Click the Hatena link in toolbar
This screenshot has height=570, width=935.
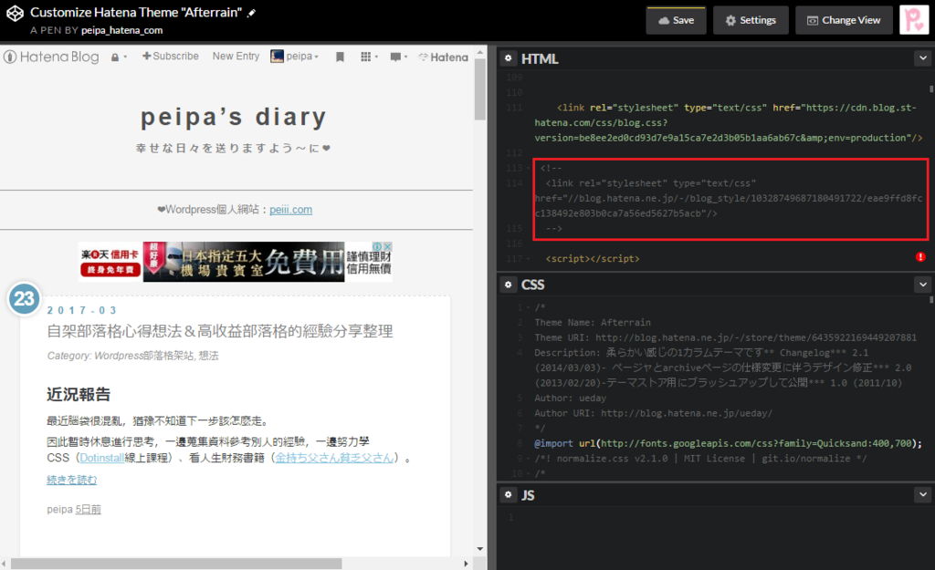[x=443, y=57]
